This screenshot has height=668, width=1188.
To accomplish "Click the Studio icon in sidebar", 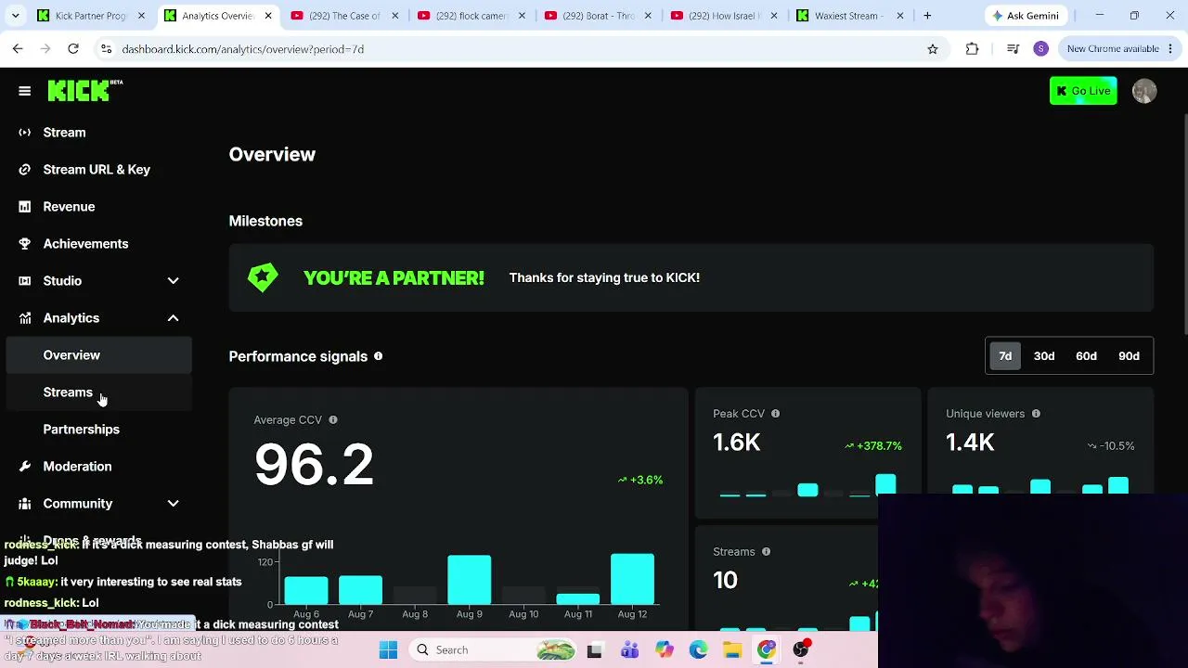I will pos(25,281).
